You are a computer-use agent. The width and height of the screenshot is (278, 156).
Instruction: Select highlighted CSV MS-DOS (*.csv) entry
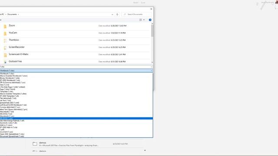tap(76, 118)
